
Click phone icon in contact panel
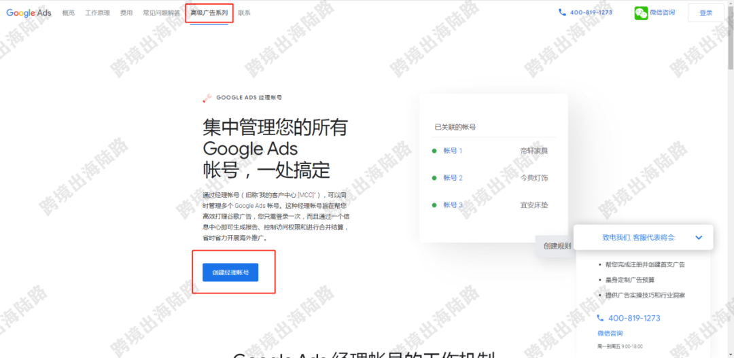click(x=601, y=318)
